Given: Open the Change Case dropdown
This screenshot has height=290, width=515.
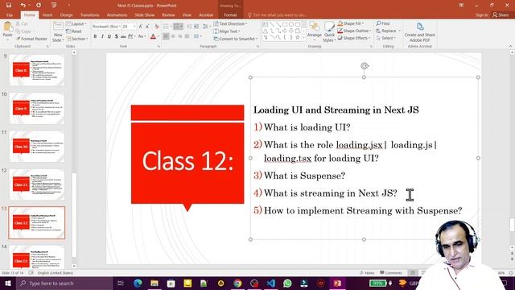Looking at the screenshot, I should point(142,36).
